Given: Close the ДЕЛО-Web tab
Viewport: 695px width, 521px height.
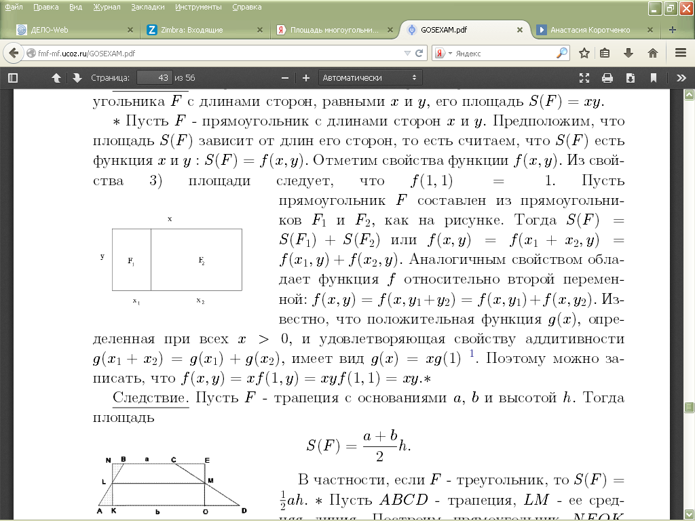Looking at the screenshot, I should tap(130, 30).
